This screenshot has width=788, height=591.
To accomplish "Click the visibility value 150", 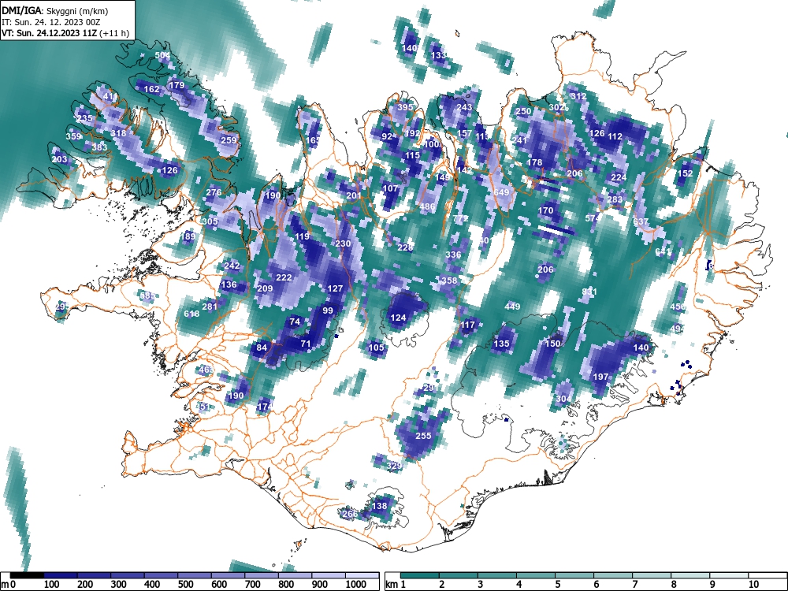I will (x=553, y=344).
